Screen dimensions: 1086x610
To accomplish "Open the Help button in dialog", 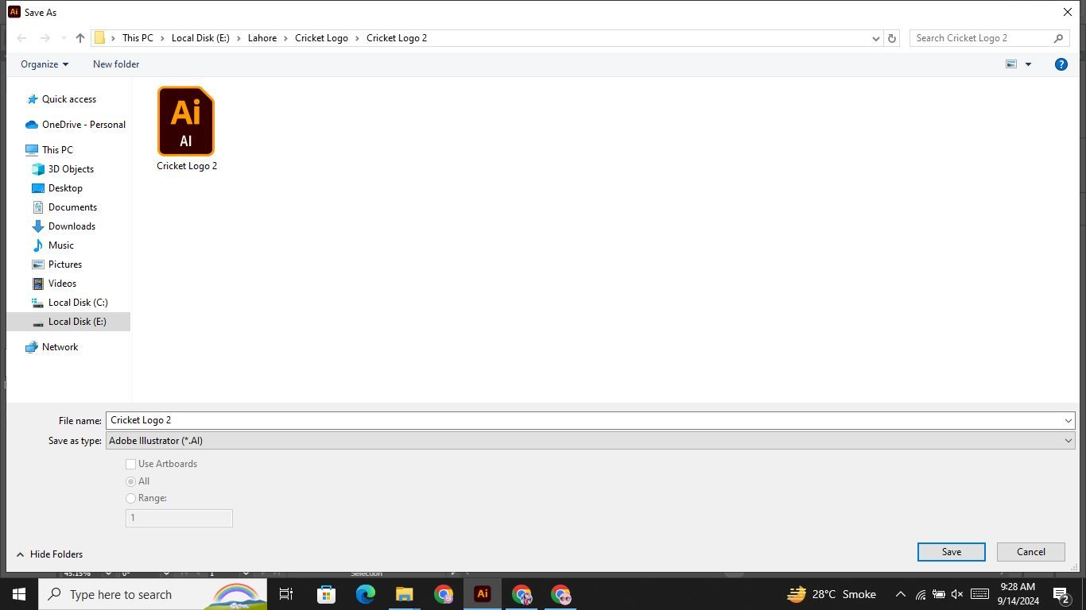I will (1061, 64).
